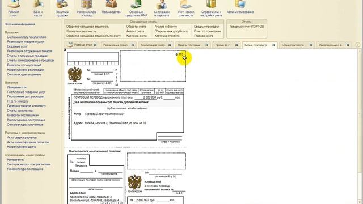Close the second Реализация товар tab
This screenshot has width=363, height=204.
(x=170, y=45)
